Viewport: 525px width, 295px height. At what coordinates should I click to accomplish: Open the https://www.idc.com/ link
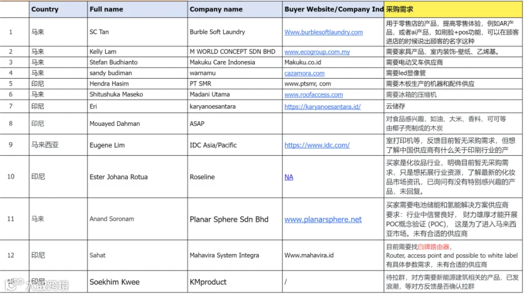click(317, 145)
